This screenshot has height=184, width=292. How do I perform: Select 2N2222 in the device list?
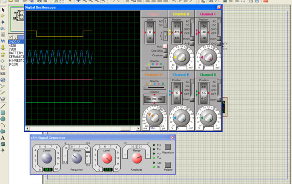click(x=14, y=42)
